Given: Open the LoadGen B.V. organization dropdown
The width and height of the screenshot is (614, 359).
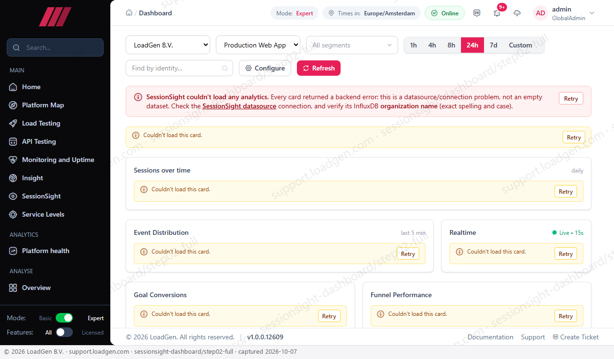Looking at the screenshot, I should pos(168,45).
